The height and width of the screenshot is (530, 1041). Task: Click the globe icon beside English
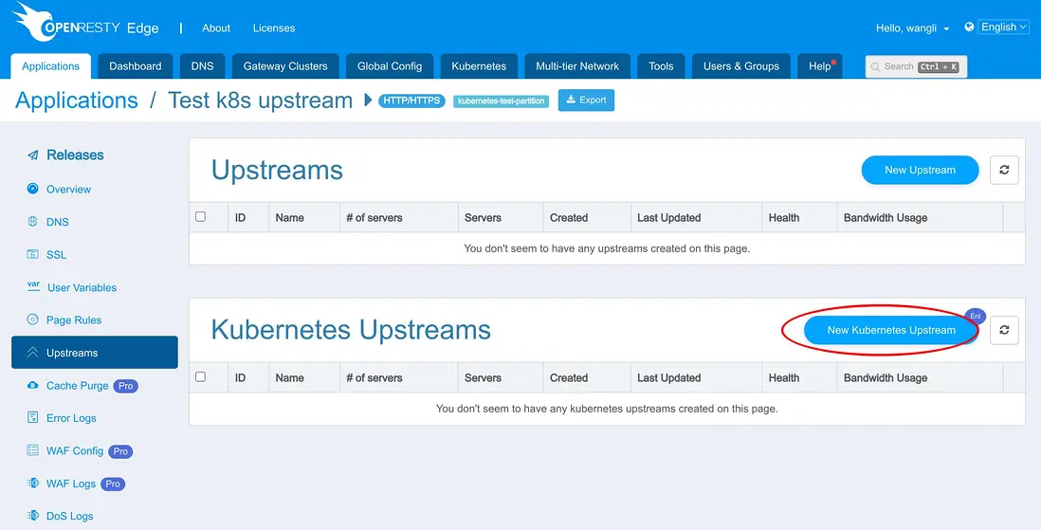(969, 27)
